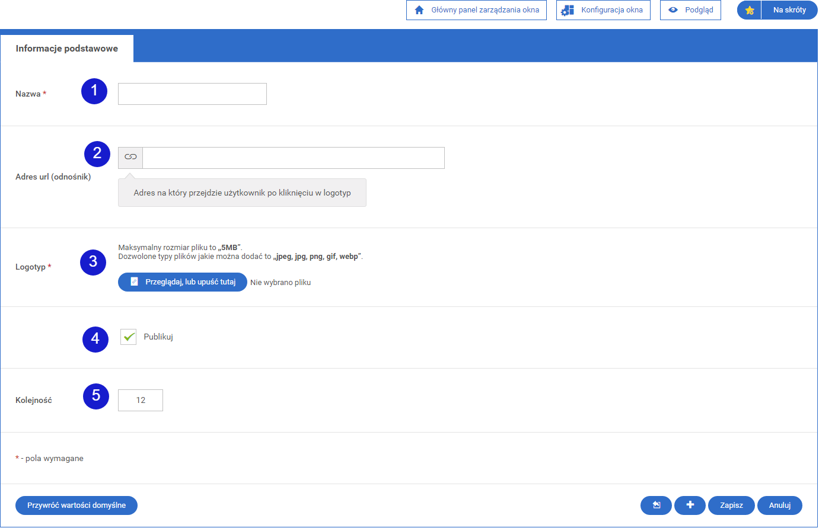
Task: Click the star icon in Na skróty
Action: click(750, 10)
